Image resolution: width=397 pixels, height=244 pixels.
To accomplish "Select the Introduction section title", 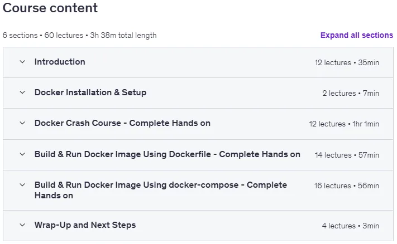I will [x=60, y=62].
